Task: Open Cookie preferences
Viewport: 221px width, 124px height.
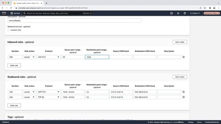Action: tap(212, 122)
